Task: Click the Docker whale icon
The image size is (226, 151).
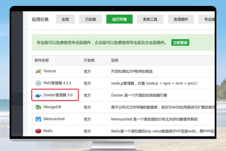Action: 38,95
